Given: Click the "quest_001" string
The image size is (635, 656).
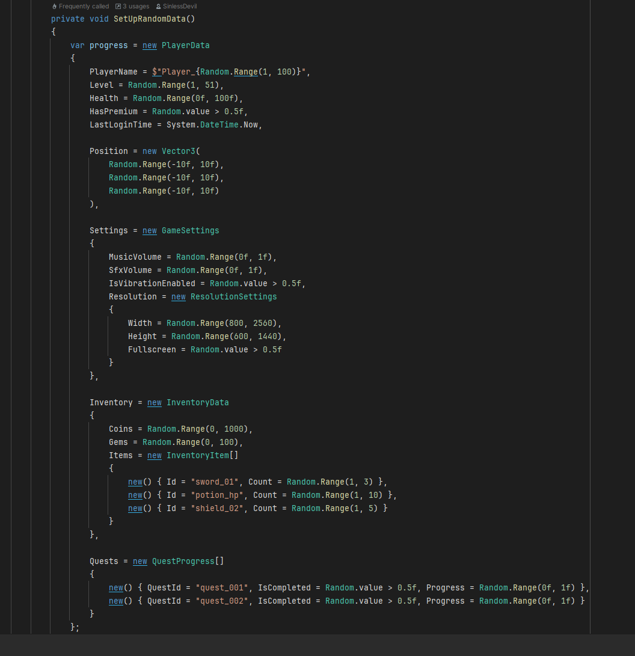Looking at the screenshot, I should (222, 588).
